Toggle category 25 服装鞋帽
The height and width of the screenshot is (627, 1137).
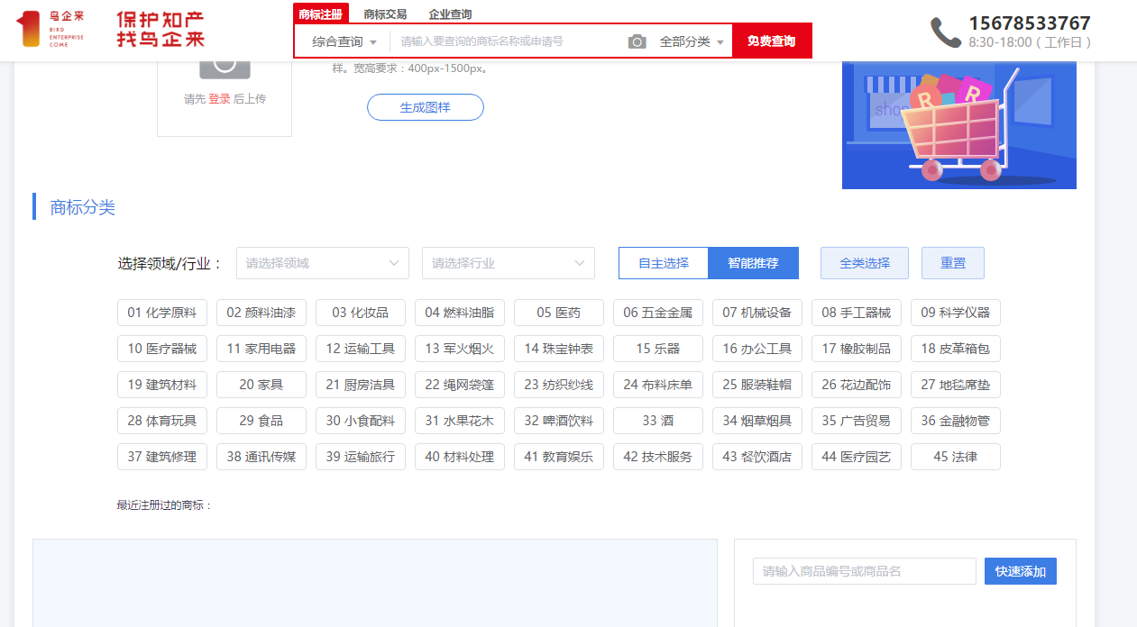(x=757, y=385)
